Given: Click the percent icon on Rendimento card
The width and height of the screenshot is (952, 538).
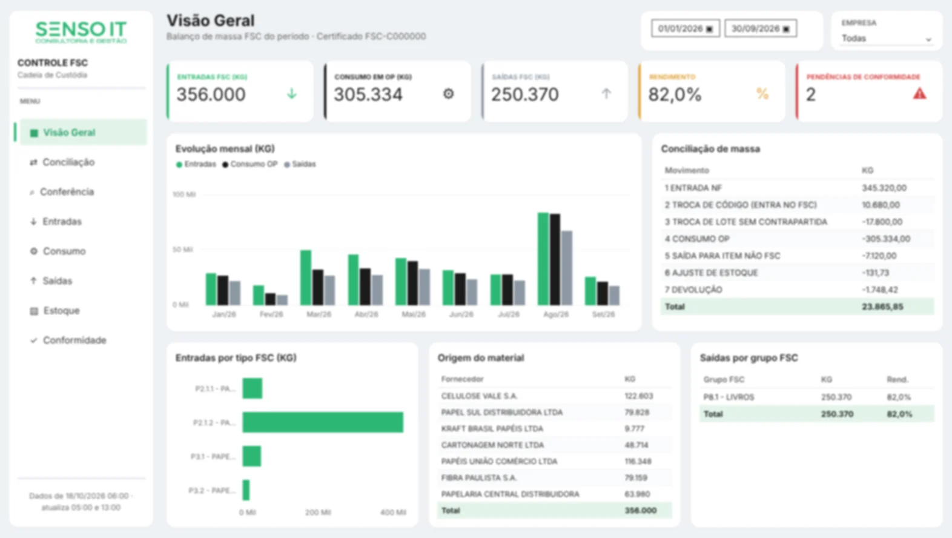Looking at the screenshot, I should 762,94.
